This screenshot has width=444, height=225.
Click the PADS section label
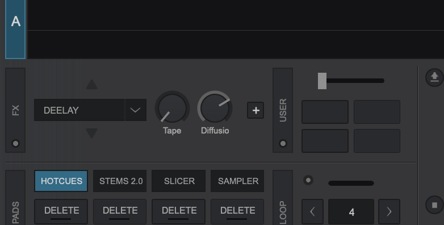15,213
